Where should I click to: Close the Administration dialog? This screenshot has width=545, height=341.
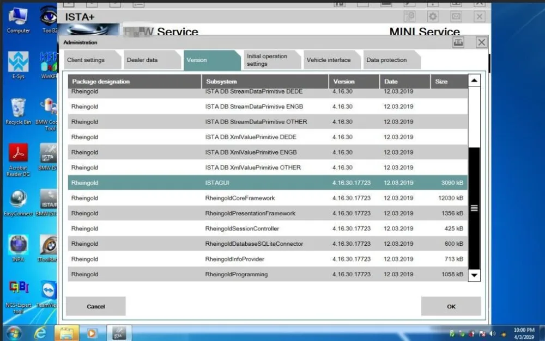[481, 42]
